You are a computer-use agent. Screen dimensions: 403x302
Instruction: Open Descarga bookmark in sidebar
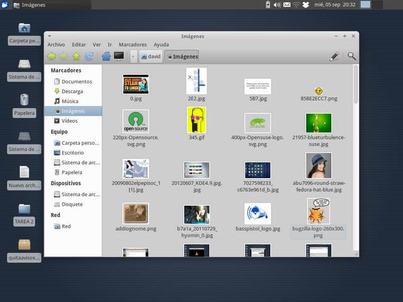pyautogui.click(x=73, y=91)
